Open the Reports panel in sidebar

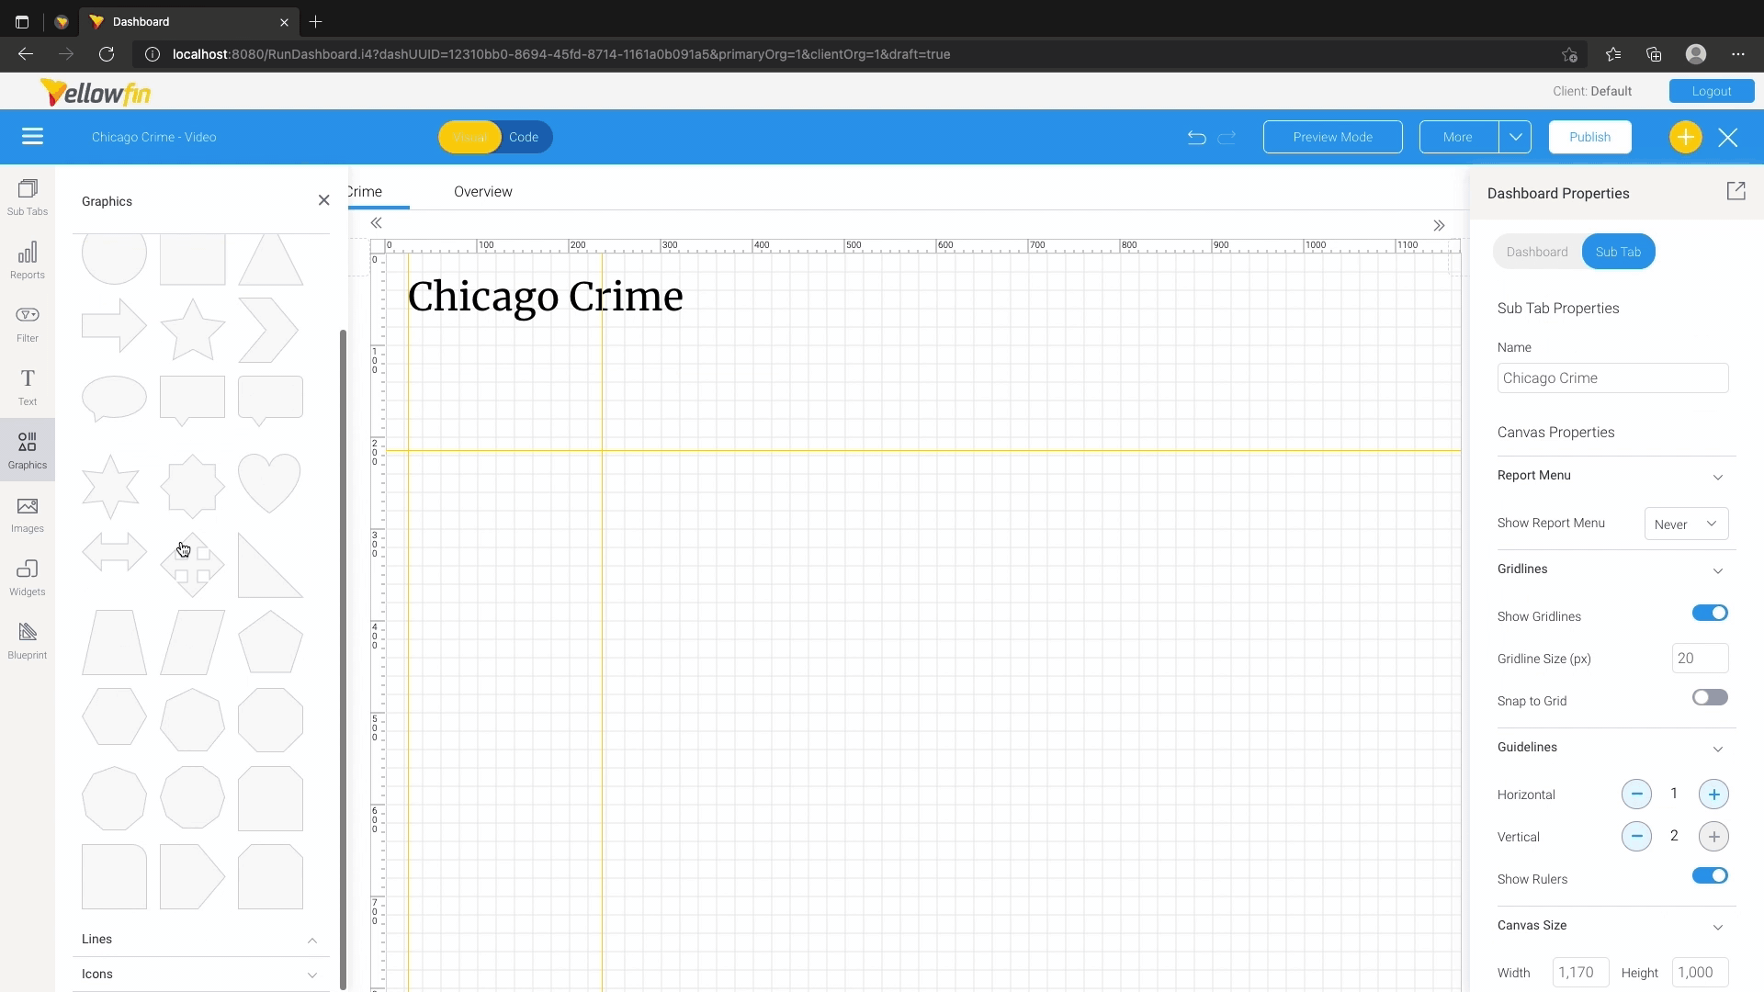click(28, 260)
